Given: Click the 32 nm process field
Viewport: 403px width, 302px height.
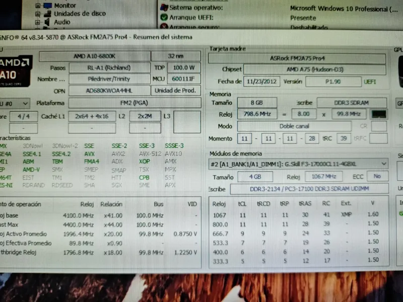Looking at the screenshot, I should pos(176,56).
